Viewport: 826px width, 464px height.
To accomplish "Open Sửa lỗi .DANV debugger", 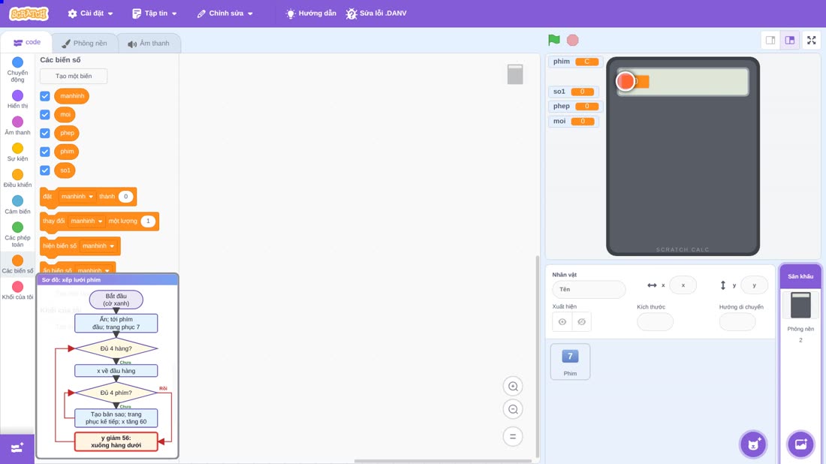I will (x=376, y=14).
